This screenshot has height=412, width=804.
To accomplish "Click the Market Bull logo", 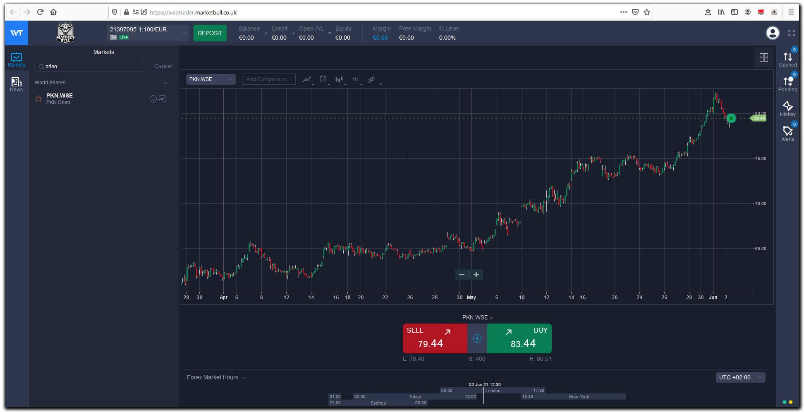I will (x=65, y=33).
